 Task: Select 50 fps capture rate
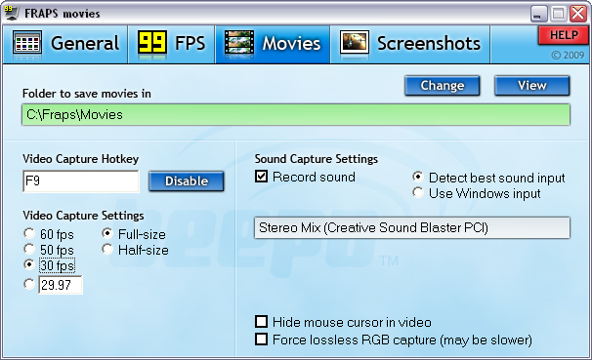point(29,249)
